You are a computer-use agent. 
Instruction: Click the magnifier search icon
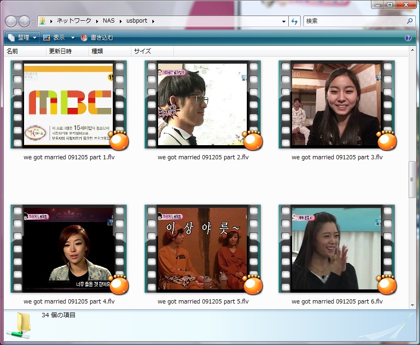410,21
